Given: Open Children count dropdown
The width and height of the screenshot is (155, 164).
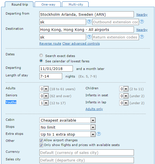Looking at the screenshot, I should [124, 89].
